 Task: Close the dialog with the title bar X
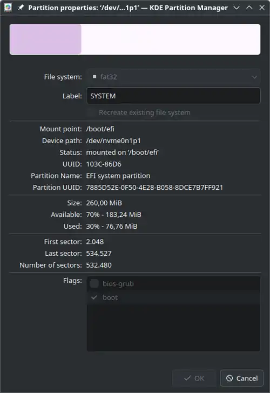coord(262,8)
